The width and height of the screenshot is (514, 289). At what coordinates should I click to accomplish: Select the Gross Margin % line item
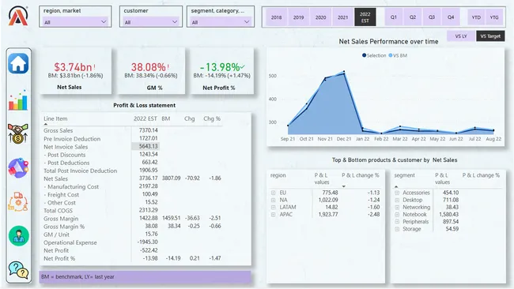click(64, 227)
